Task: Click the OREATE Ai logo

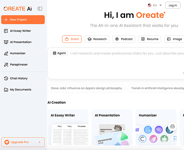Action: pos(18,9)
